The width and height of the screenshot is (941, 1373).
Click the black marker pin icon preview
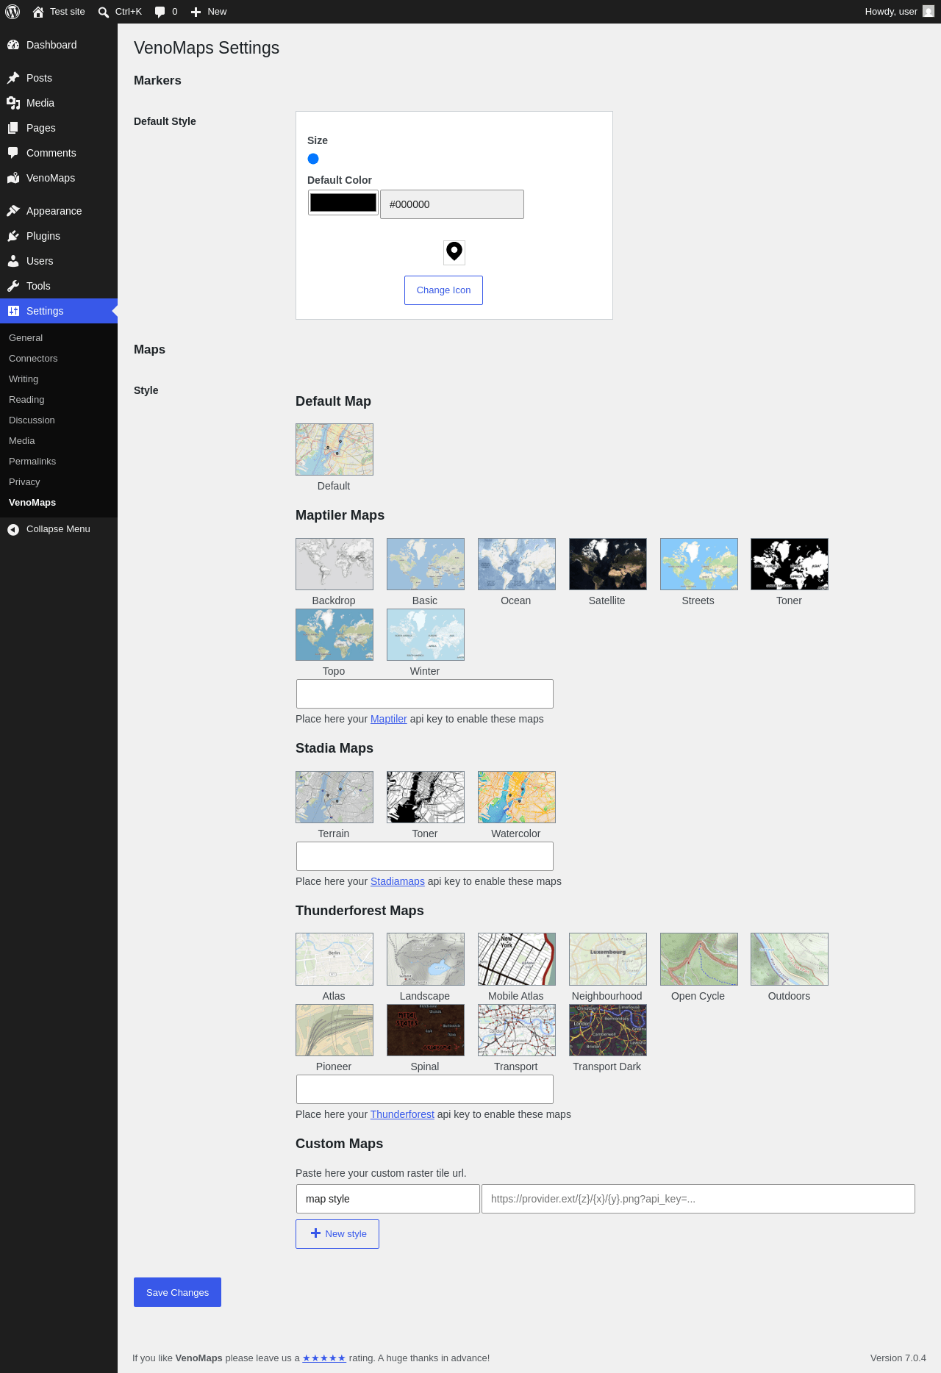pos(454,252)
